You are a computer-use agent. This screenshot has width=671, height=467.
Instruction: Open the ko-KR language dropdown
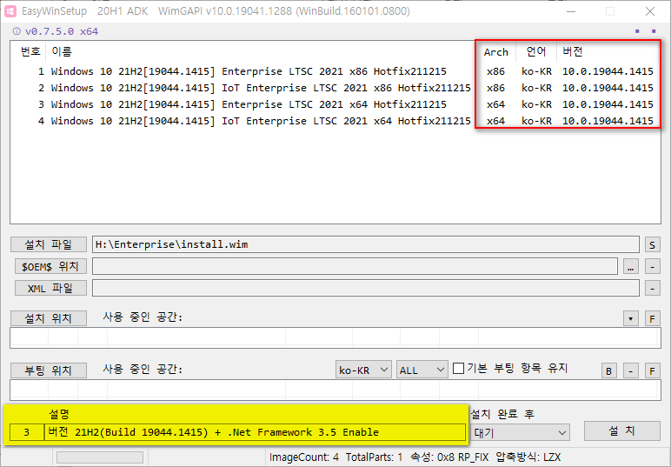[x=363, y=370]
